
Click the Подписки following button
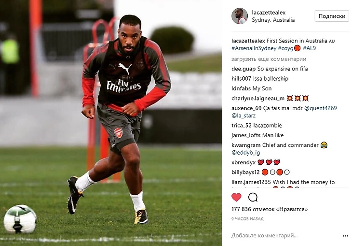coord(332,16)
